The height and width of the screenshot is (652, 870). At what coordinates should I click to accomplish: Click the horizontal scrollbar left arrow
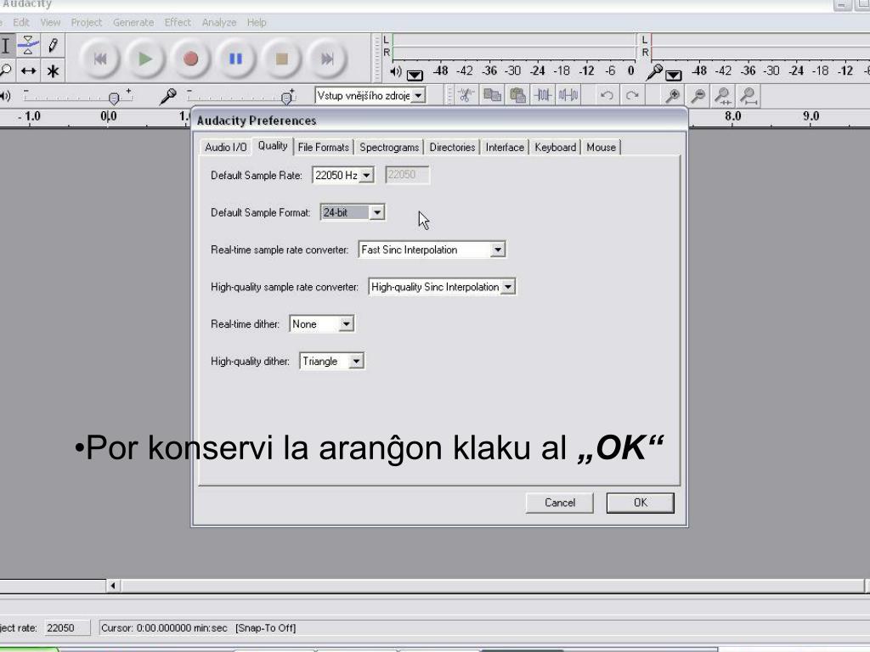(x=113, y=585)
